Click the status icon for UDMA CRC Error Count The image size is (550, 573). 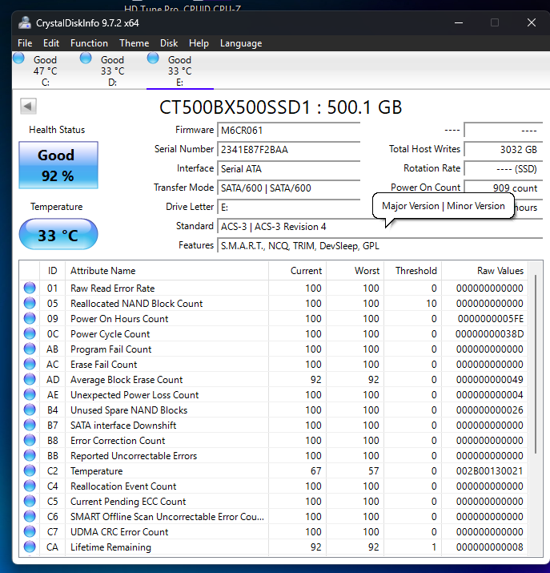(x=30, y=531)
